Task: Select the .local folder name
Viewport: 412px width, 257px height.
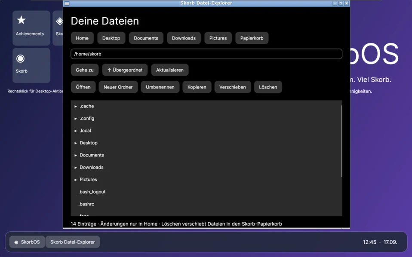Action: [86, 131]
